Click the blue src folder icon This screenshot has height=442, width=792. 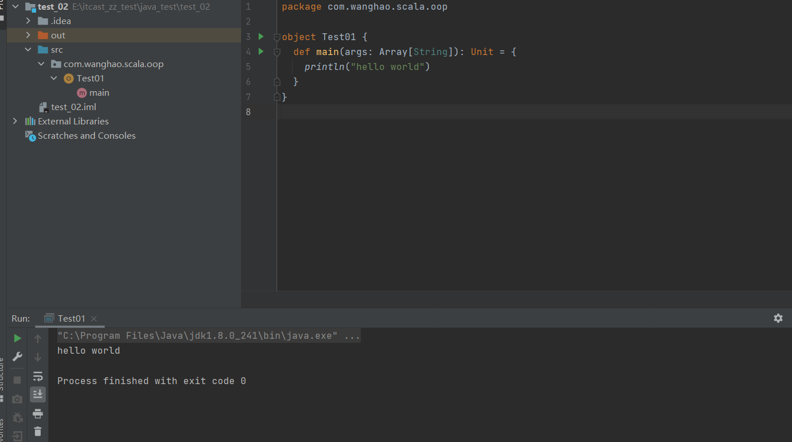click(43, 50)
